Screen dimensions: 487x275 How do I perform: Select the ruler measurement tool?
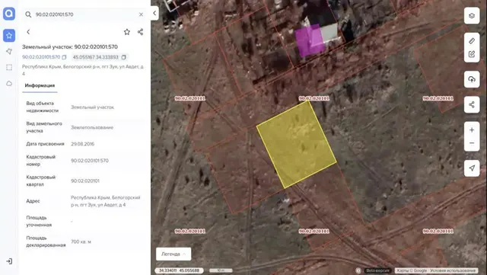click(472, 40)
